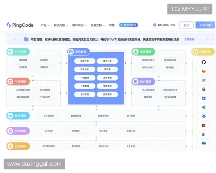Select the 工时管理 pill

(85, 94)
